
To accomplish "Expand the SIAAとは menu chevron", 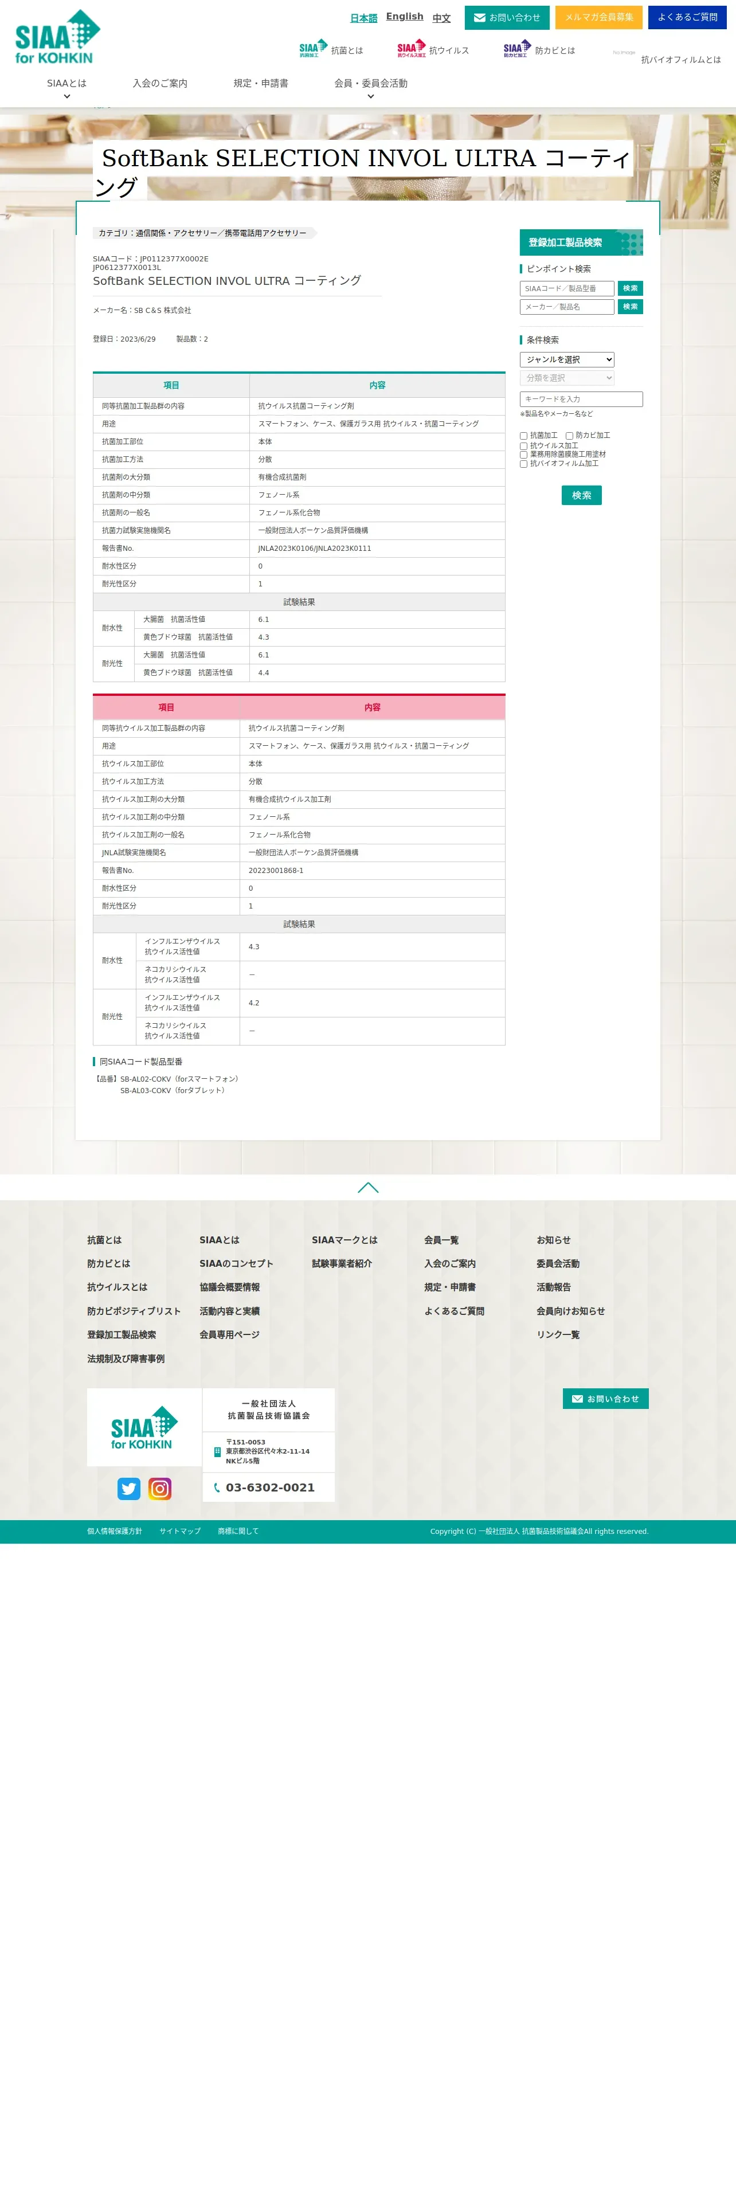I will point(67,96).
